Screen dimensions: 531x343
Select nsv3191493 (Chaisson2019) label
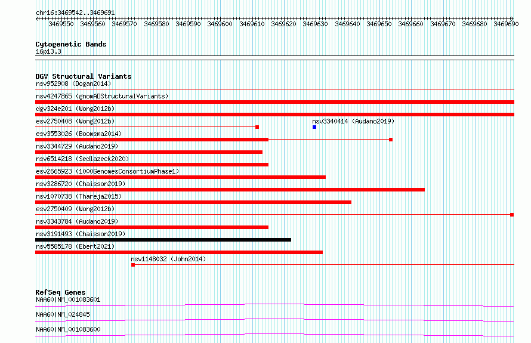click(x=81, y=234)
